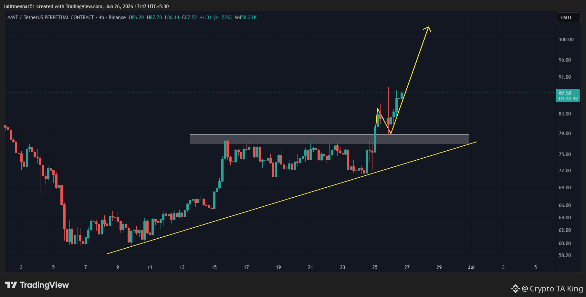The width and height of the screenshot is (586, 297).
Task: Click the Binance exchange label
Action: (x=117, y=17)
